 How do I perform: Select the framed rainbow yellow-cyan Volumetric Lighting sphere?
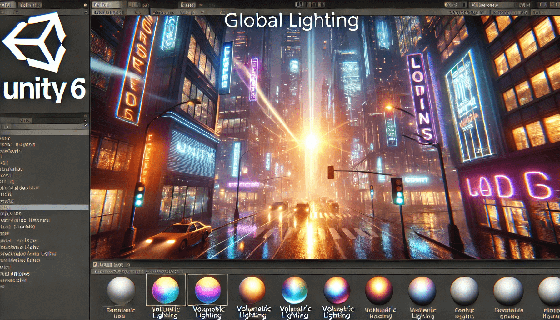[x=166, y=290]
